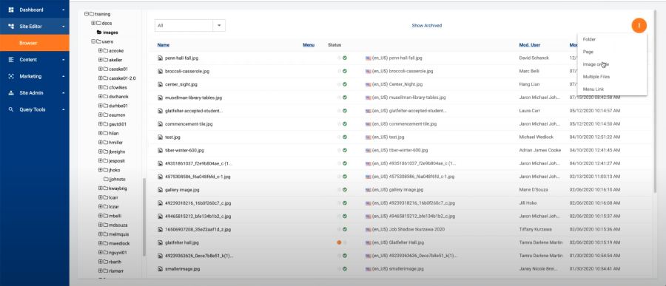Click the green check status of broccoli-casserole.jpg
Screen dimensions: 666x286
point(345,71)
